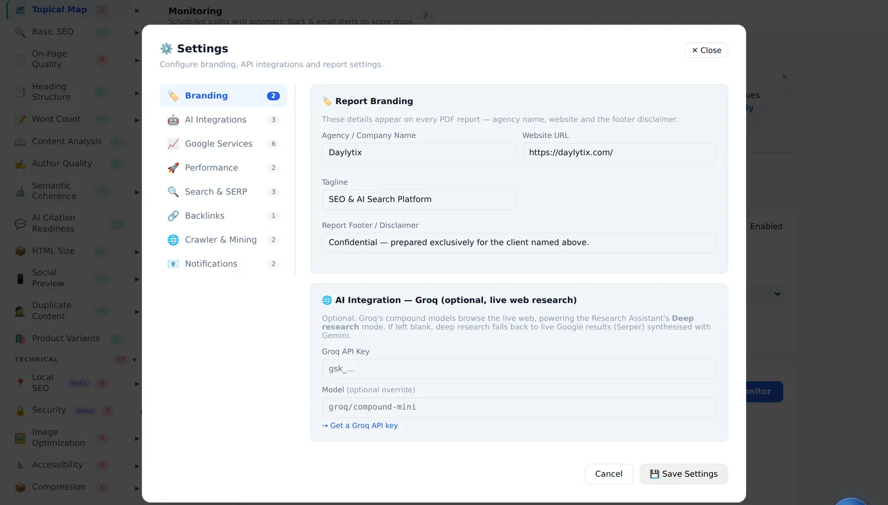Click the Social Preview phone icon
The width and height of the screenshot is (888, 505).
tap(20, 278)
